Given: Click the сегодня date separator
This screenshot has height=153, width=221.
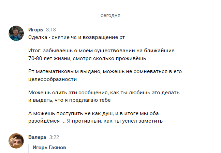Looking at the screenshot, I should pyautogui.click(x=110, y=15).
